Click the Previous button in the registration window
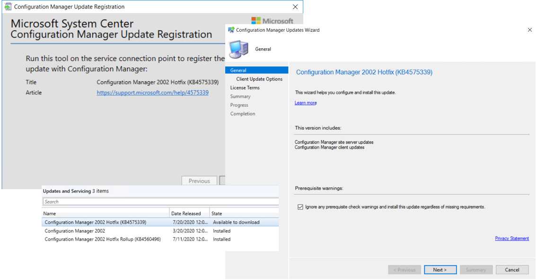Viewport: 537px width, 280px height. point(199,181)
